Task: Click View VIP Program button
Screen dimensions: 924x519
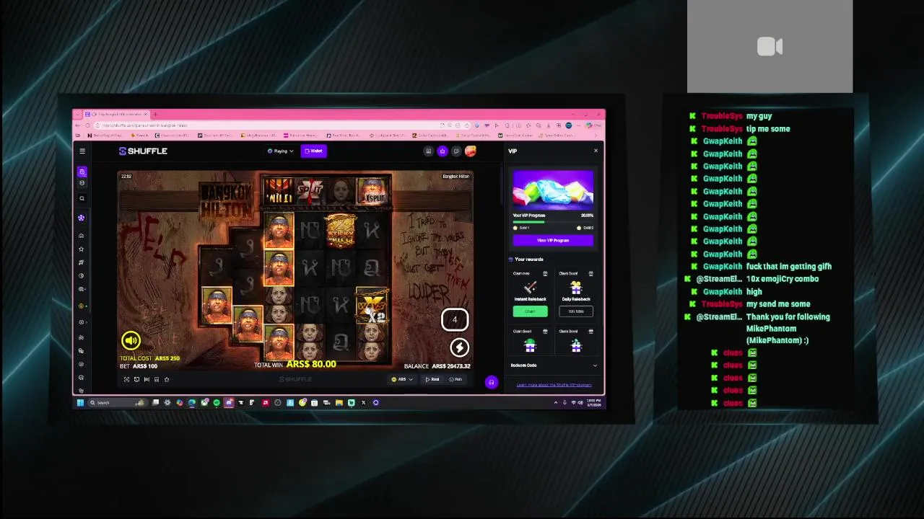Action: (x=553, y=240)
